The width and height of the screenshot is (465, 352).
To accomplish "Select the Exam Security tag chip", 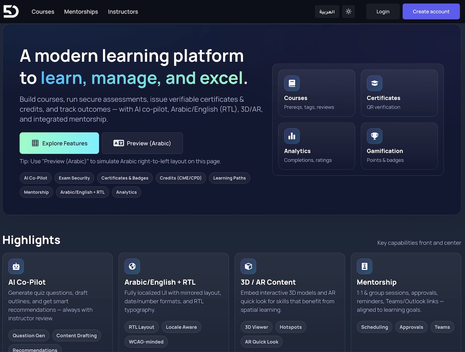I will pyautogui.click(x=74, y=178).
